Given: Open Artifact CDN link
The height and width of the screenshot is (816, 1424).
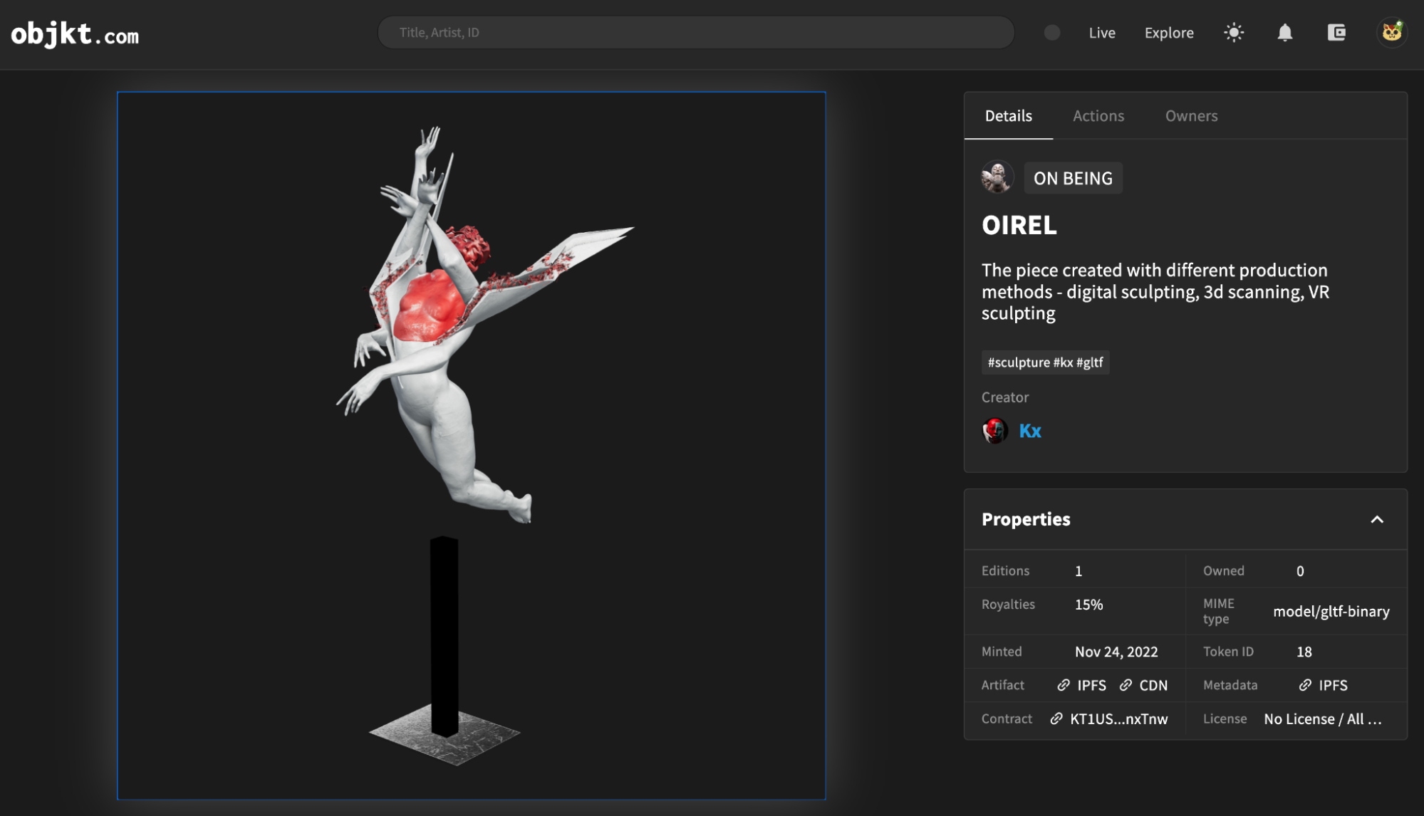Looking at the screenshot, I should 1144,685.
